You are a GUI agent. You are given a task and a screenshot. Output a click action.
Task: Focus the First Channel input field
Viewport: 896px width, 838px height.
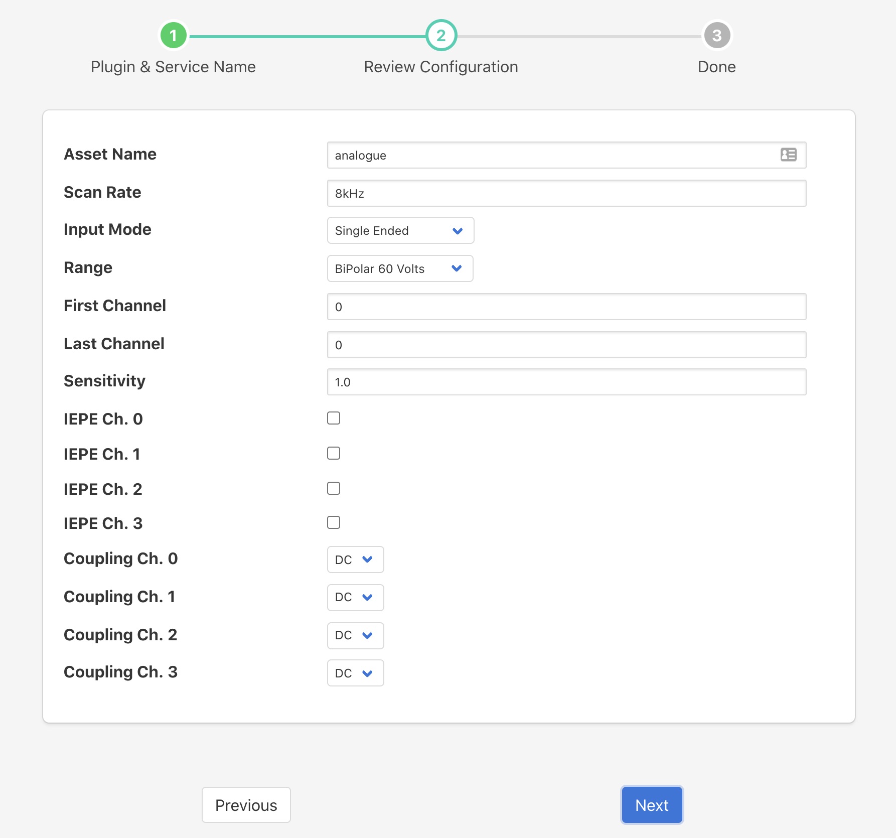coord(566,307)
